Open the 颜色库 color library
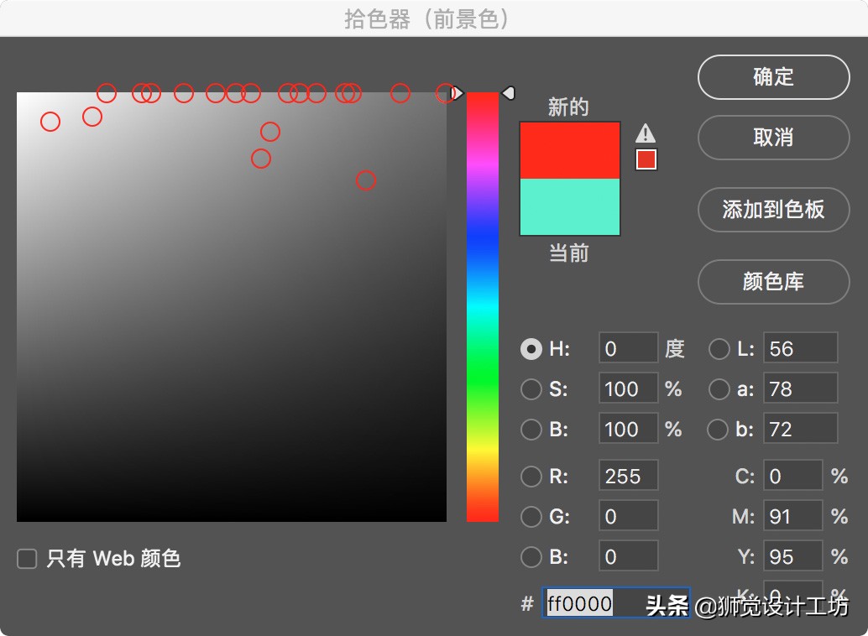This screenshot has height=636, width=868. (x=772, y=283)
